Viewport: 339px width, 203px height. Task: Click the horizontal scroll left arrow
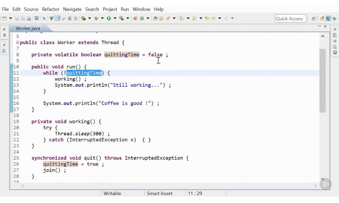(22, 186)
